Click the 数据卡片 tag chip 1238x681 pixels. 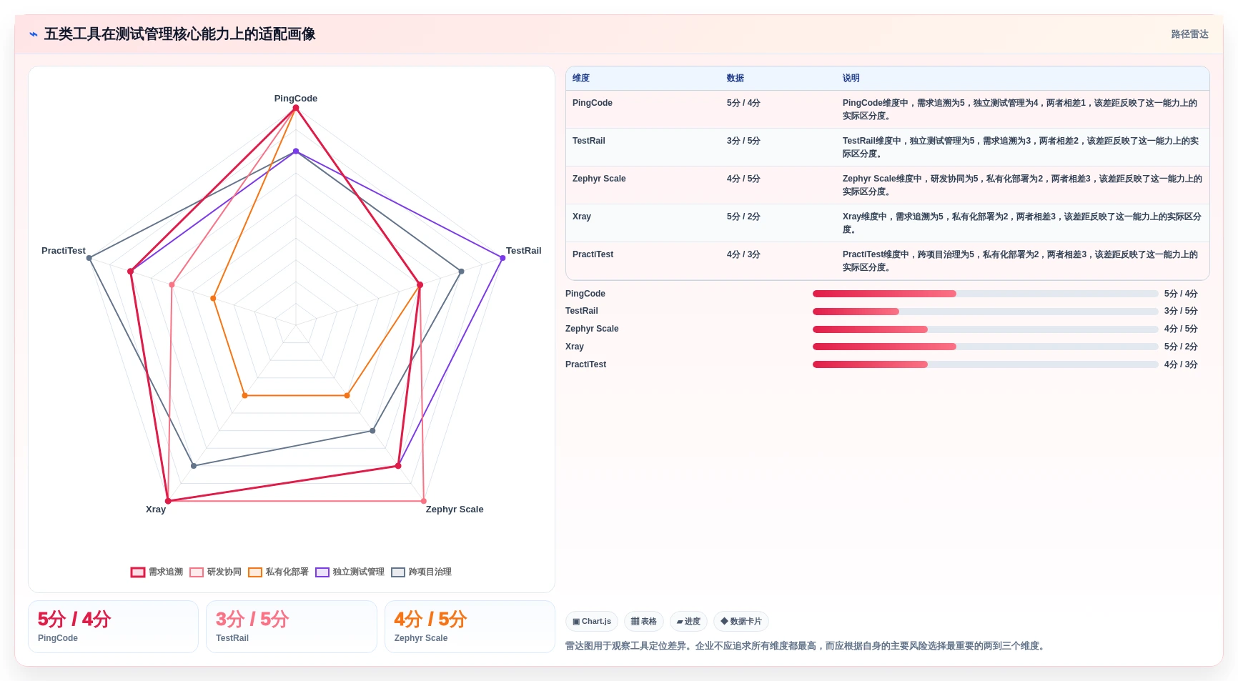[x=741, y=622]
